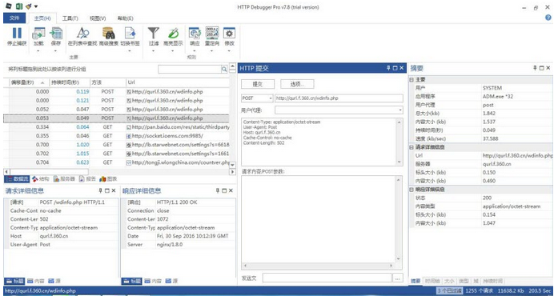Toggle the pin on 摘要 summary panel
Image resolution: width=554 pixels, height=296 pixels.
tap(535, 68)
